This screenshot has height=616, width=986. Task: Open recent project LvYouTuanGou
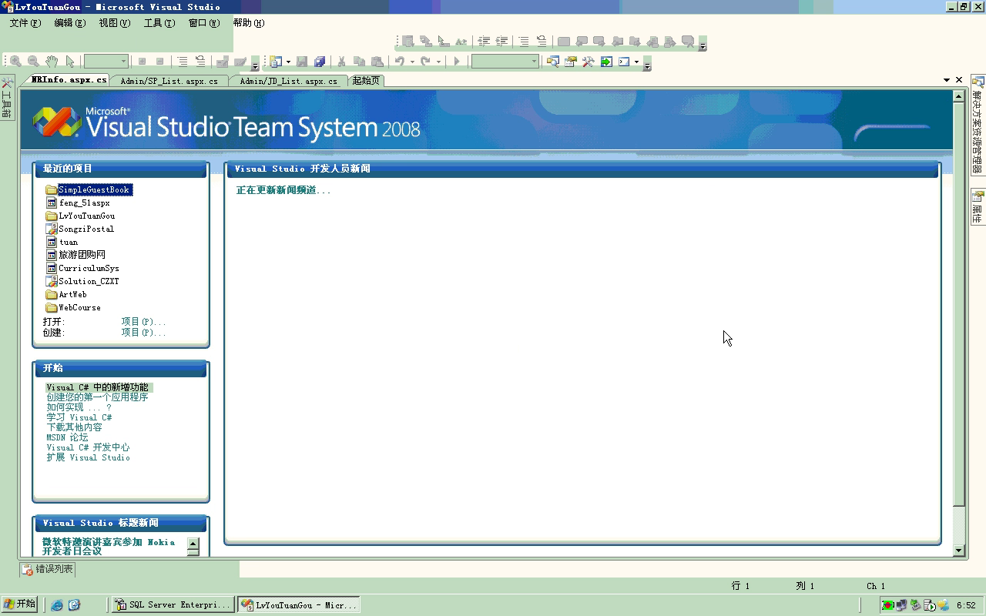pyautogui.click(x=86, y=216)
